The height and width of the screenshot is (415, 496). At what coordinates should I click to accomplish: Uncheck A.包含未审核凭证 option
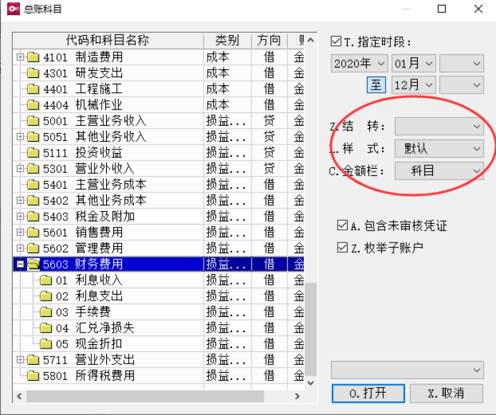tap(342, 225)
